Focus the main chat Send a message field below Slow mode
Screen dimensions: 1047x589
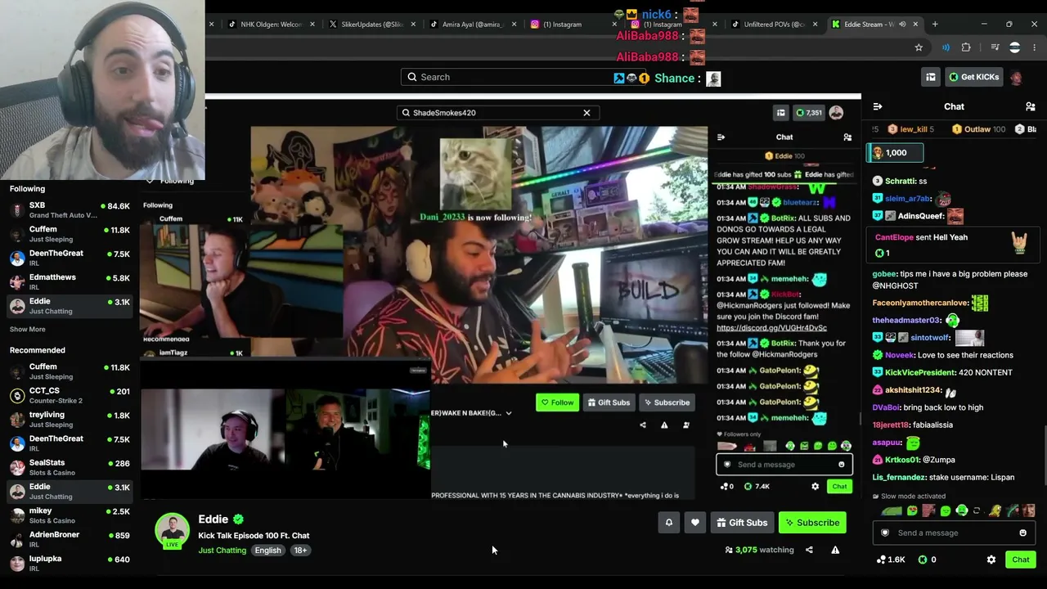pyautogui.click(x=954, y=533)
